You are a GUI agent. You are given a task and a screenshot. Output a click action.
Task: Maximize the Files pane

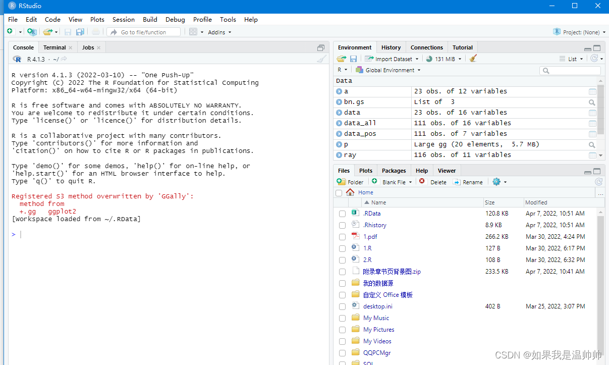597,171
